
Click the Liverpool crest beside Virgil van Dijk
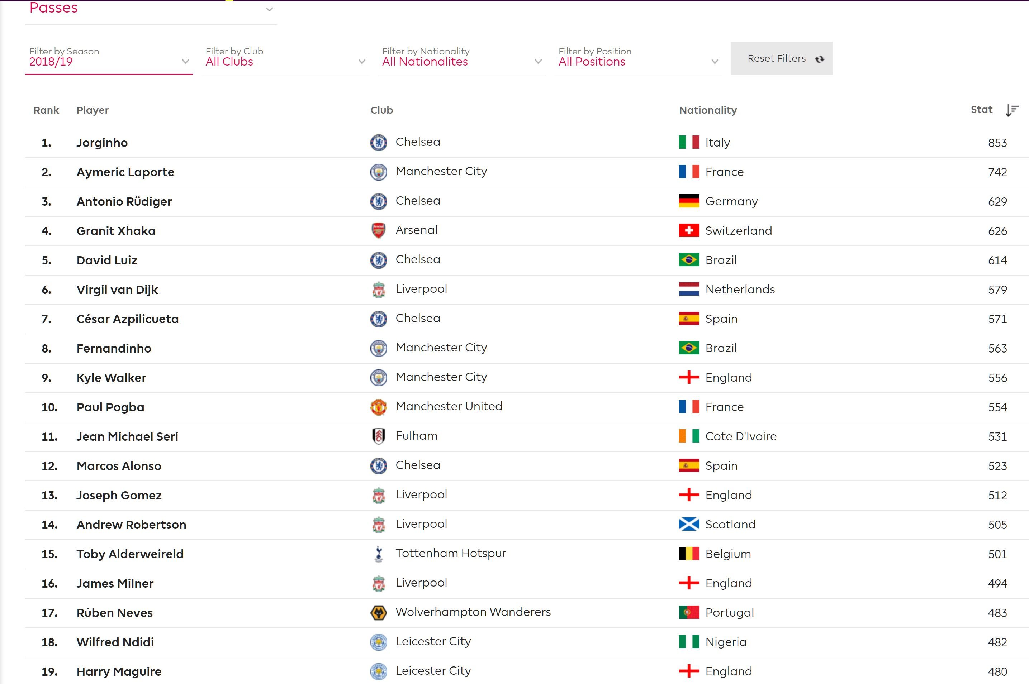(x=378, y=289)
